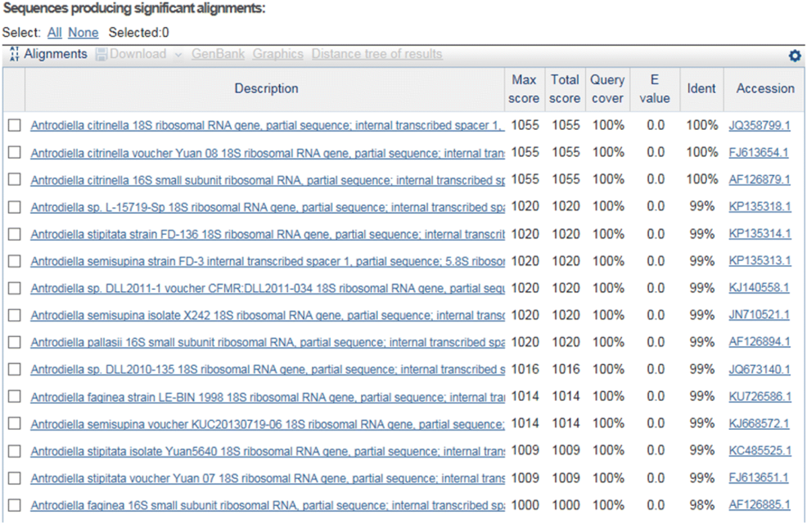The image size is (807, 524).
Task: Sort by the Accession column header
Action: pyautogui.click(x=765, y=88)
